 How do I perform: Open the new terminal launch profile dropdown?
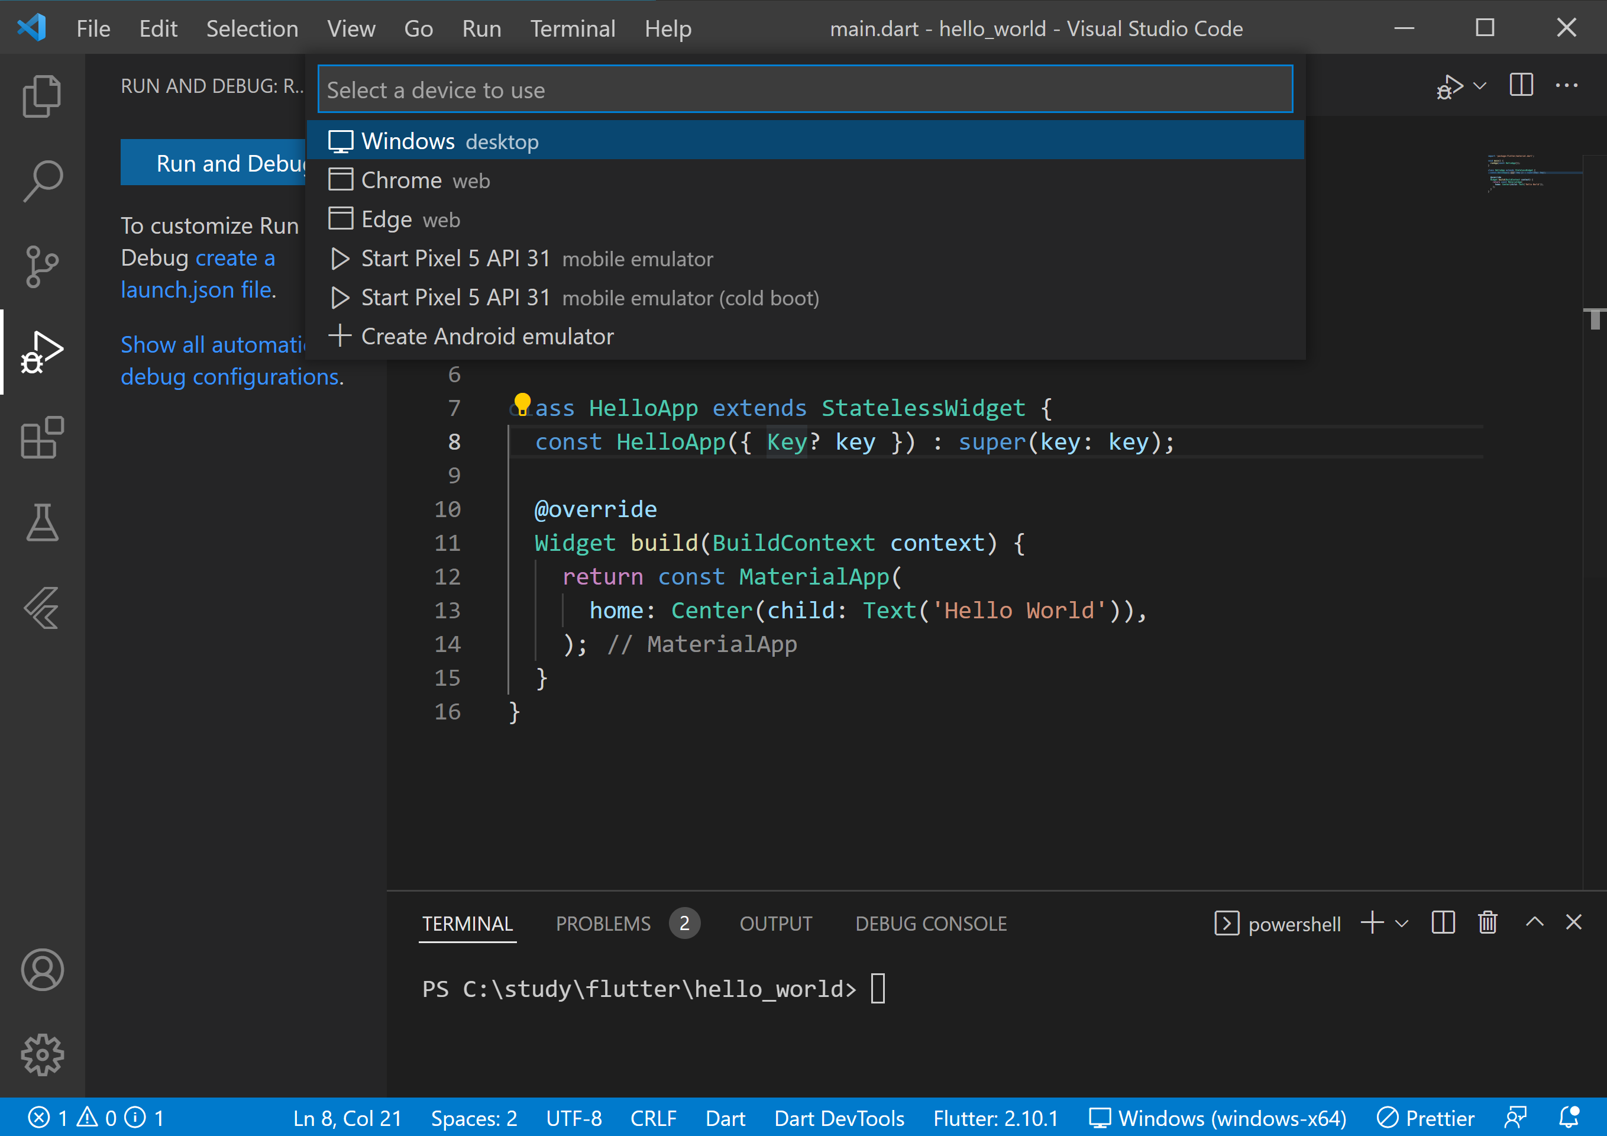(1401, 924)
